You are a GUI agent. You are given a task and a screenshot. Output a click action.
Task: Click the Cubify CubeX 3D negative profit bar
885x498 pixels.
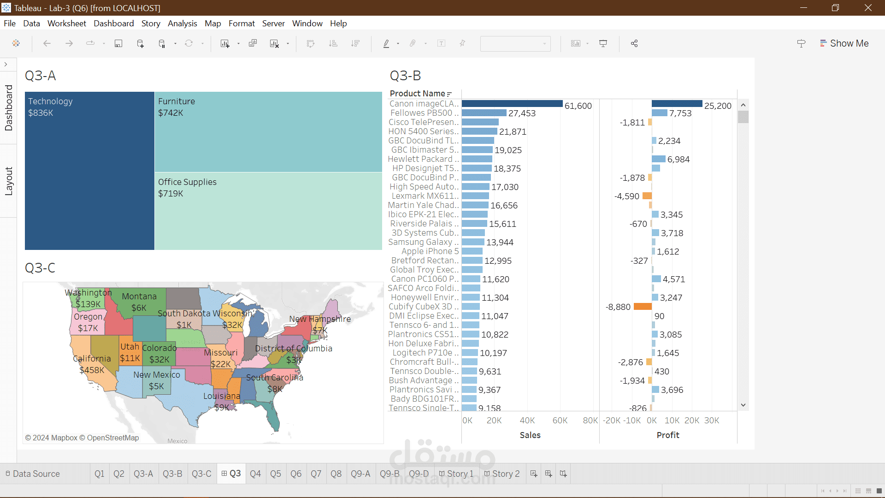click(643, 307)
